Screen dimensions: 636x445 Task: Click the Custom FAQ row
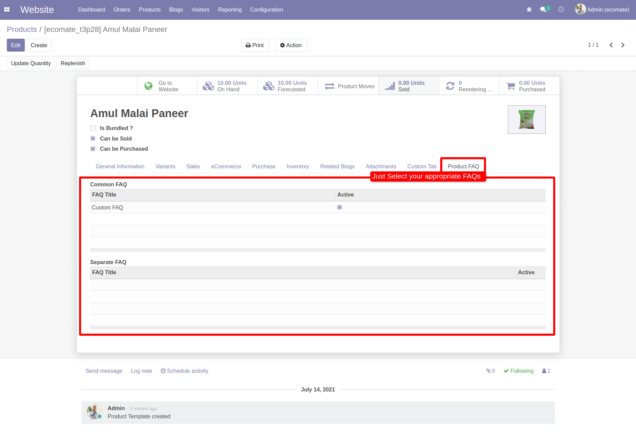pyautogui.click(x=318, y=207)
